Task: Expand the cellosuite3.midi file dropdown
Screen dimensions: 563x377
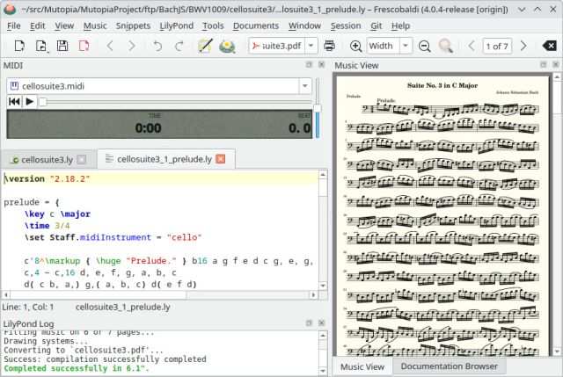Action: [305, 86]
